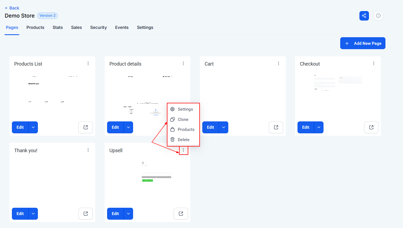Open Cart page three-dot options menu

point(279,63)
